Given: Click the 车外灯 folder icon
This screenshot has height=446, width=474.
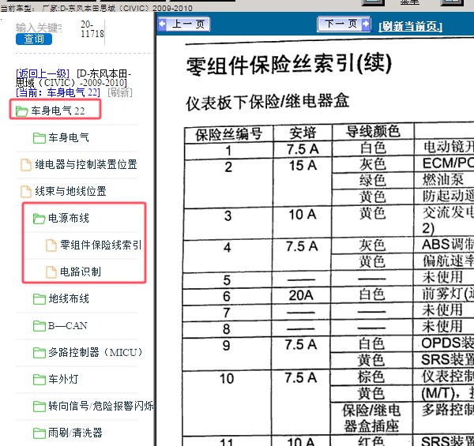Looking at the screenshot, I should (39, 380).
